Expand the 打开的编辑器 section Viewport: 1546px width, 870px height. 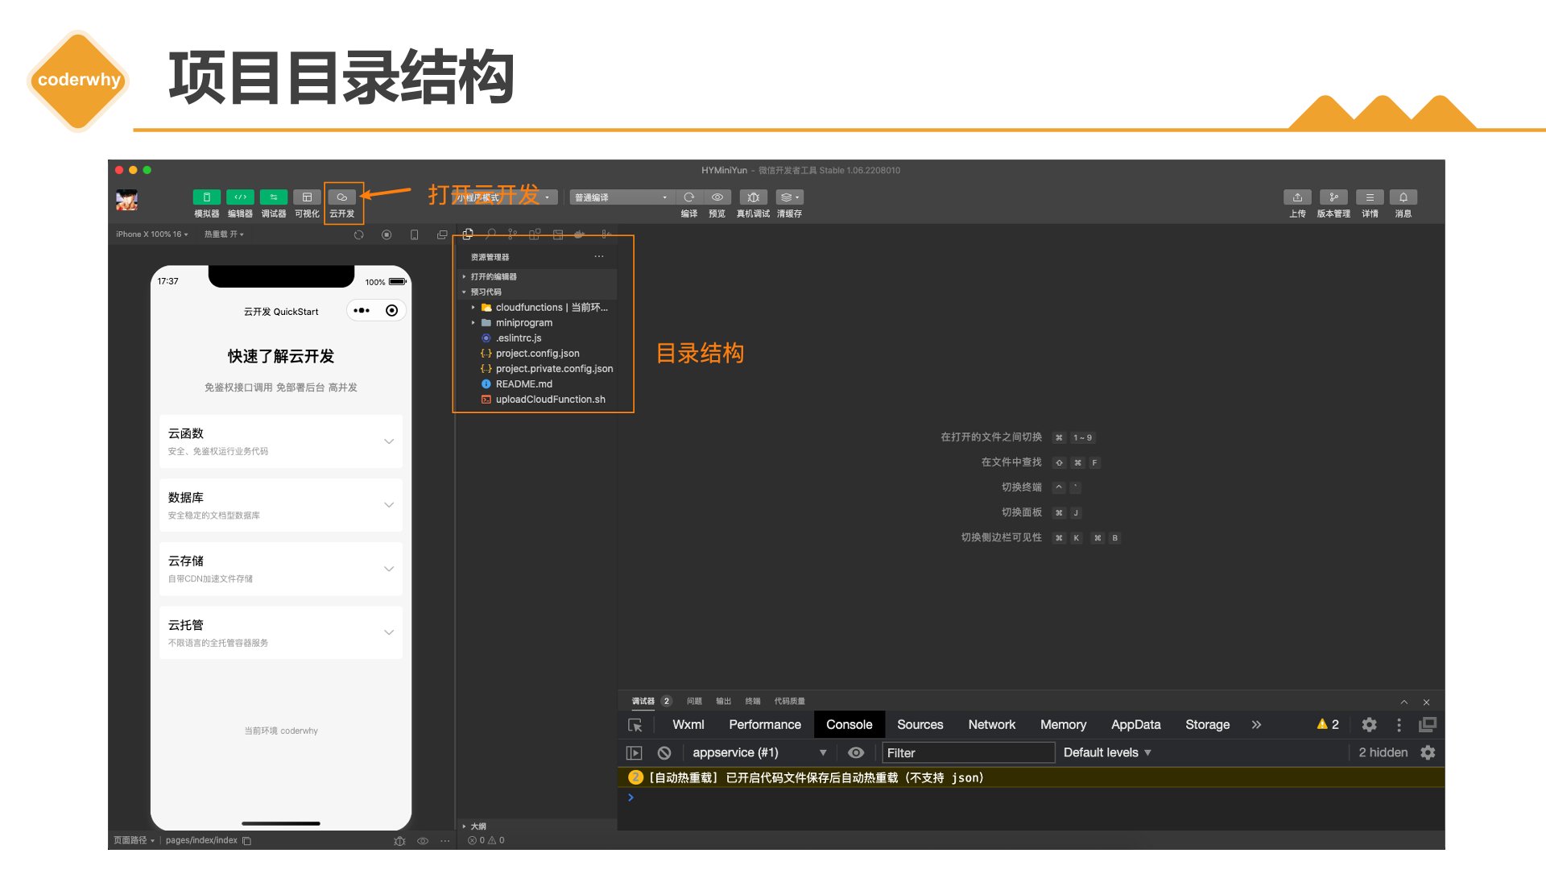coord(537,276)
